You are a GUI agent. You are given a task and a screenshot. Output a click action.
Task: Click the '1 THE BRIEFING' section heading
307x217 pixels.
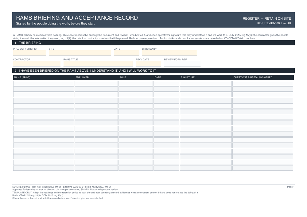153,43
